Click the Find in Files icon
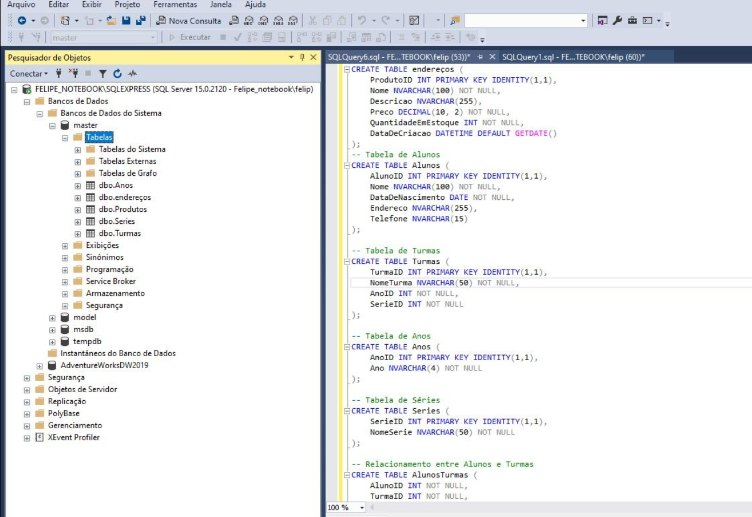 (x=455, y=21)
